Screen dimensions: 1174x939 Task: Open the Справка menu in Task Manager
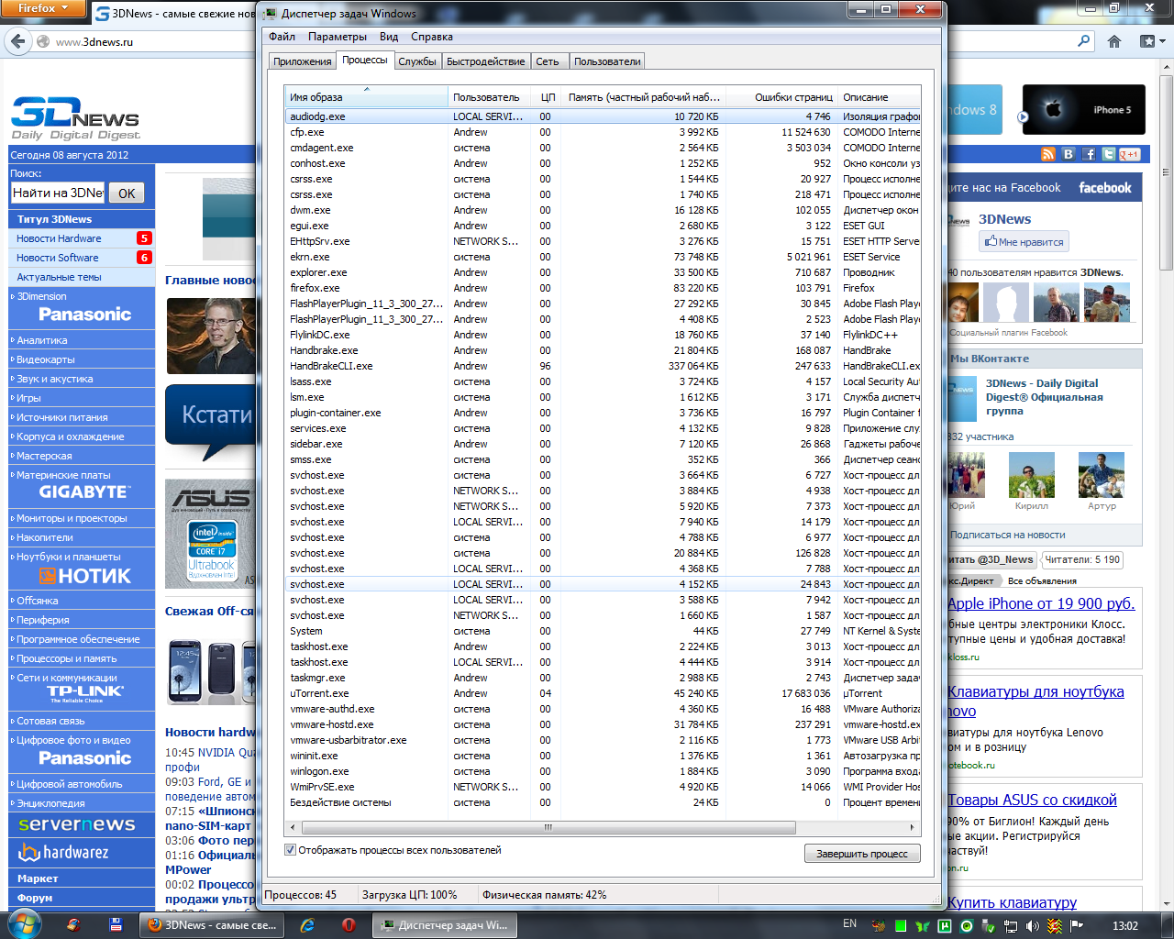pos(432,37)
